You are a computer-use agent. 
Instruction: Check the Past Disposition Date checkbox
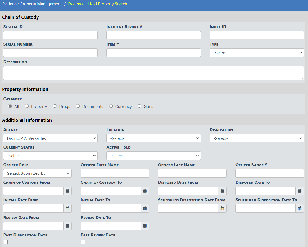click(x=6, y=242)
